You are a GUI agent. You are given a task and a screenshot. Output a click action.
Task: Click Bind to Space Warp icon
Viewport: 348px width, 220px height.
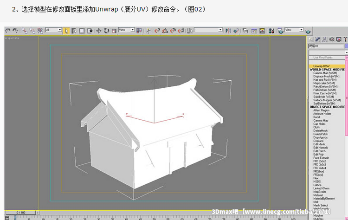tap(40, 31)
